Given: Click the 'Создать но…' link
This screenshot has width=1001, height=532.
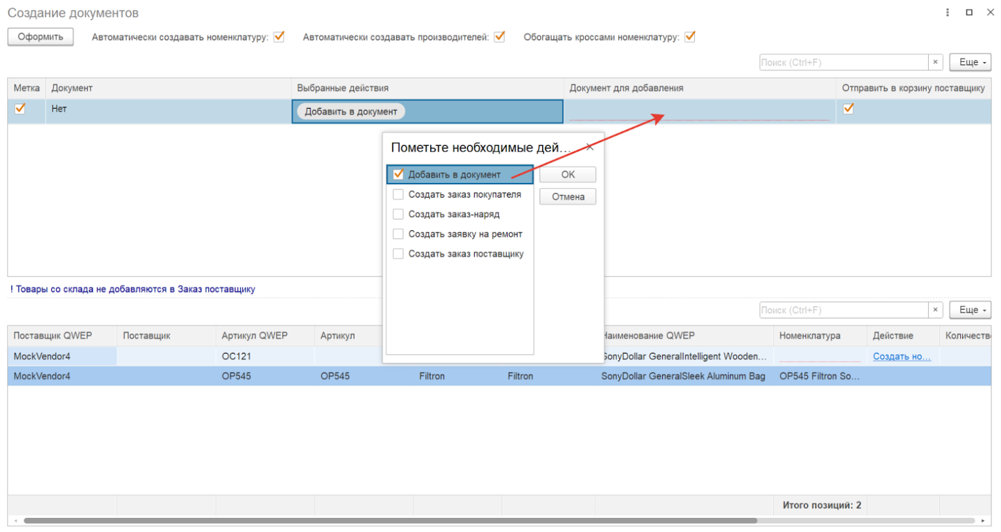Looking at the screenshot, I should 901,357.
